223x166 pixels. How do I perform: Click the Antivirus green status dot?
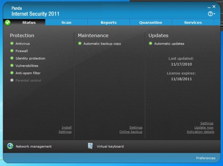(12, 43)
